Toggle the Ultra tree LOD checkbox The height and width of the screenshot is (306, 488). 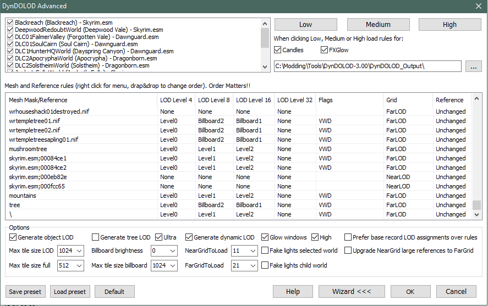pos(158,237)
